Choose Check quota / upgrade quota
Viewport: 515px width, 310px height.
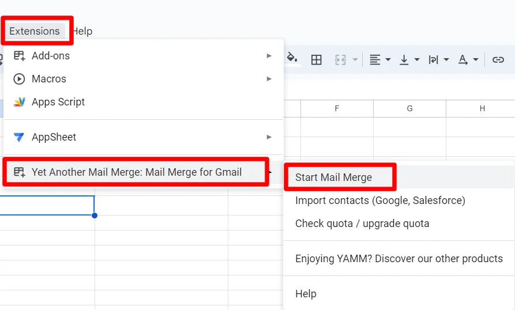(399, 223)
